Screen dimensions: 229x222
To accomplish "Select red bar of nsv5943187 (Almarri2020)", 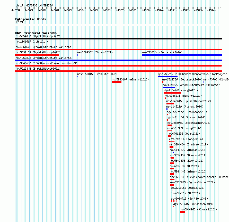I will tap(117, 82).
